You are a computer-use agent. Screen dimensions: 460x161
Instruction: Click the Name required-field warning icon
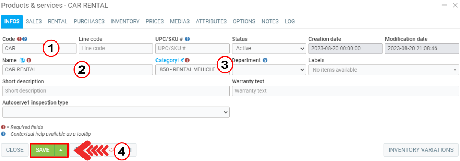(x=29, y=60)
